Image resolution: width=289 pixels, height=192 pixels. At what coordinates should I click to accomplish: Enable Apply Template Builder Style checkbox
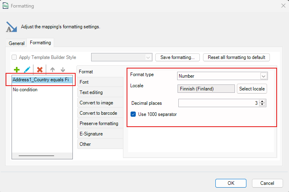[x=14, y=57]
